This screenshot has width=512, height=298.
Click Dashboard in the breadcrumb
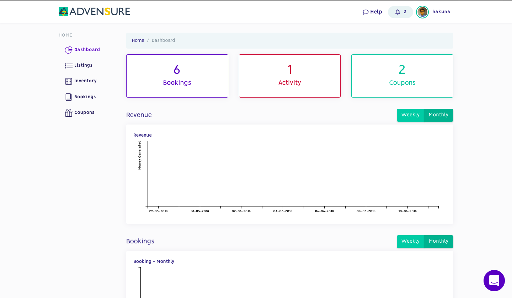[x=163, y=40]
